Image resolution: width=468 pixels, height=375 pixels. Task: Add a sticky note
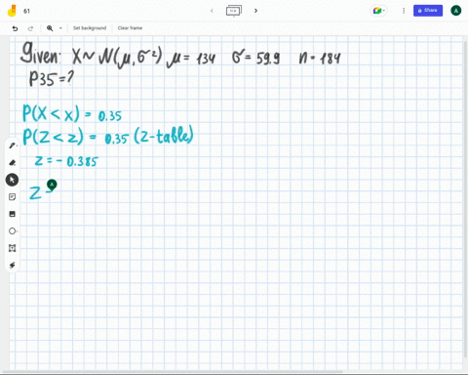click(13, 197)
